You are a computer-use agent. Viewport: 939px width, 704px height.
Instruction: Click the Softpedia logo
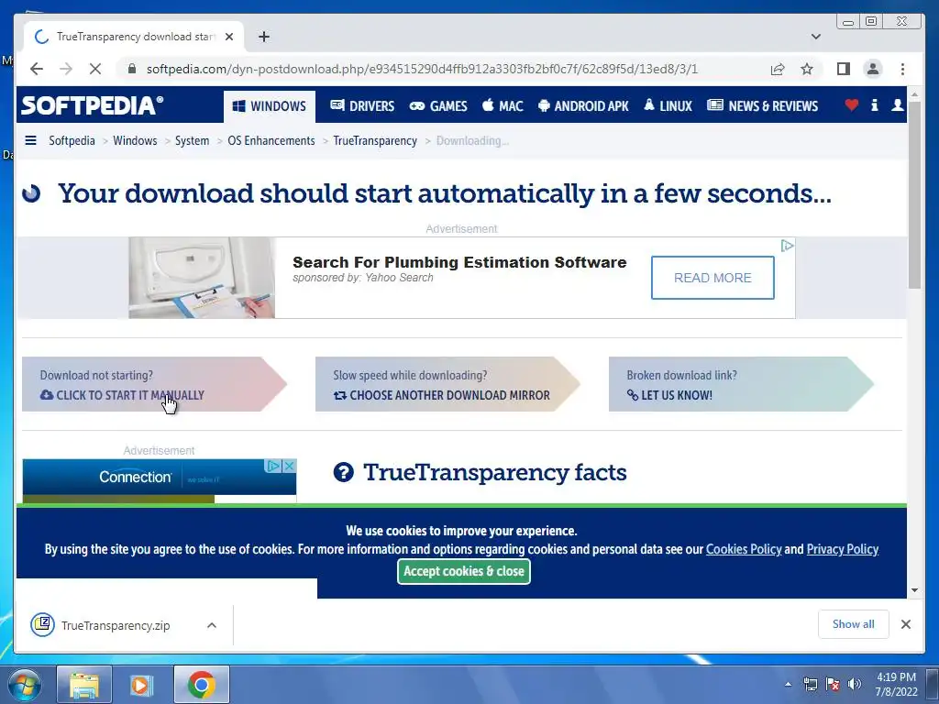[x=93, y=105]
